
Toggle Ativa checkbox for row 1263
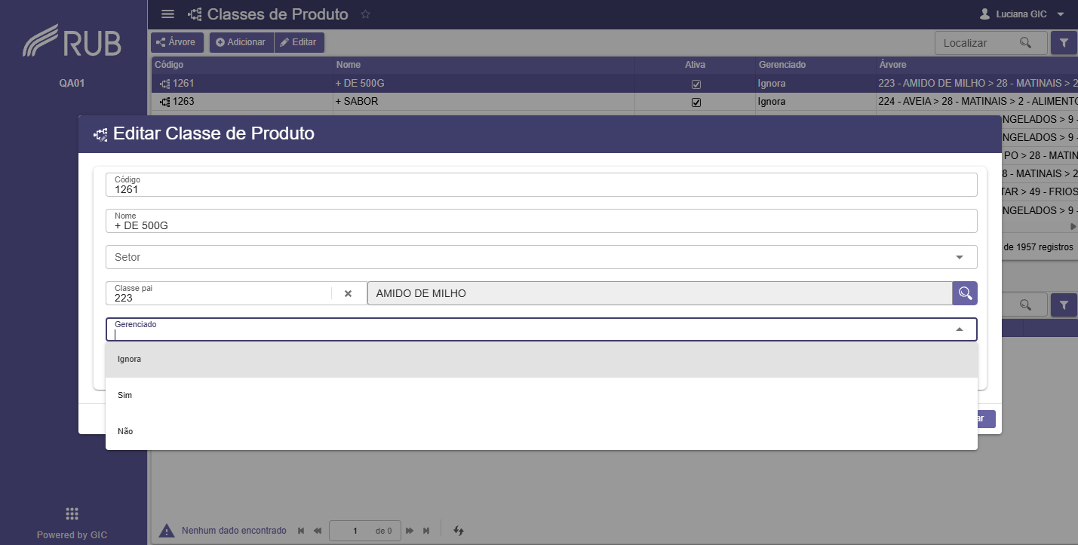pos(696,102)
